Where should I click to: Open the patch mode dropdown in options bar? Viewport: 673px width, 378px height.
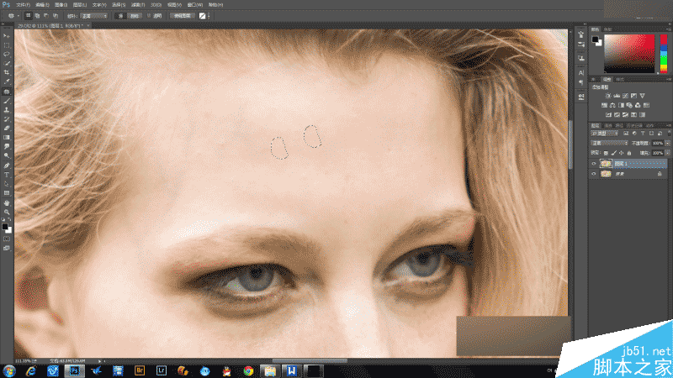click(93, 16)
